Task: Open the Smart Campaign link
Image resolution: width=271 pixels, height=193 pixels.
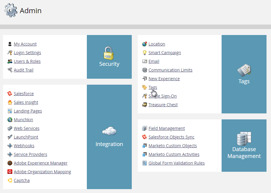Action: point(165,53)
